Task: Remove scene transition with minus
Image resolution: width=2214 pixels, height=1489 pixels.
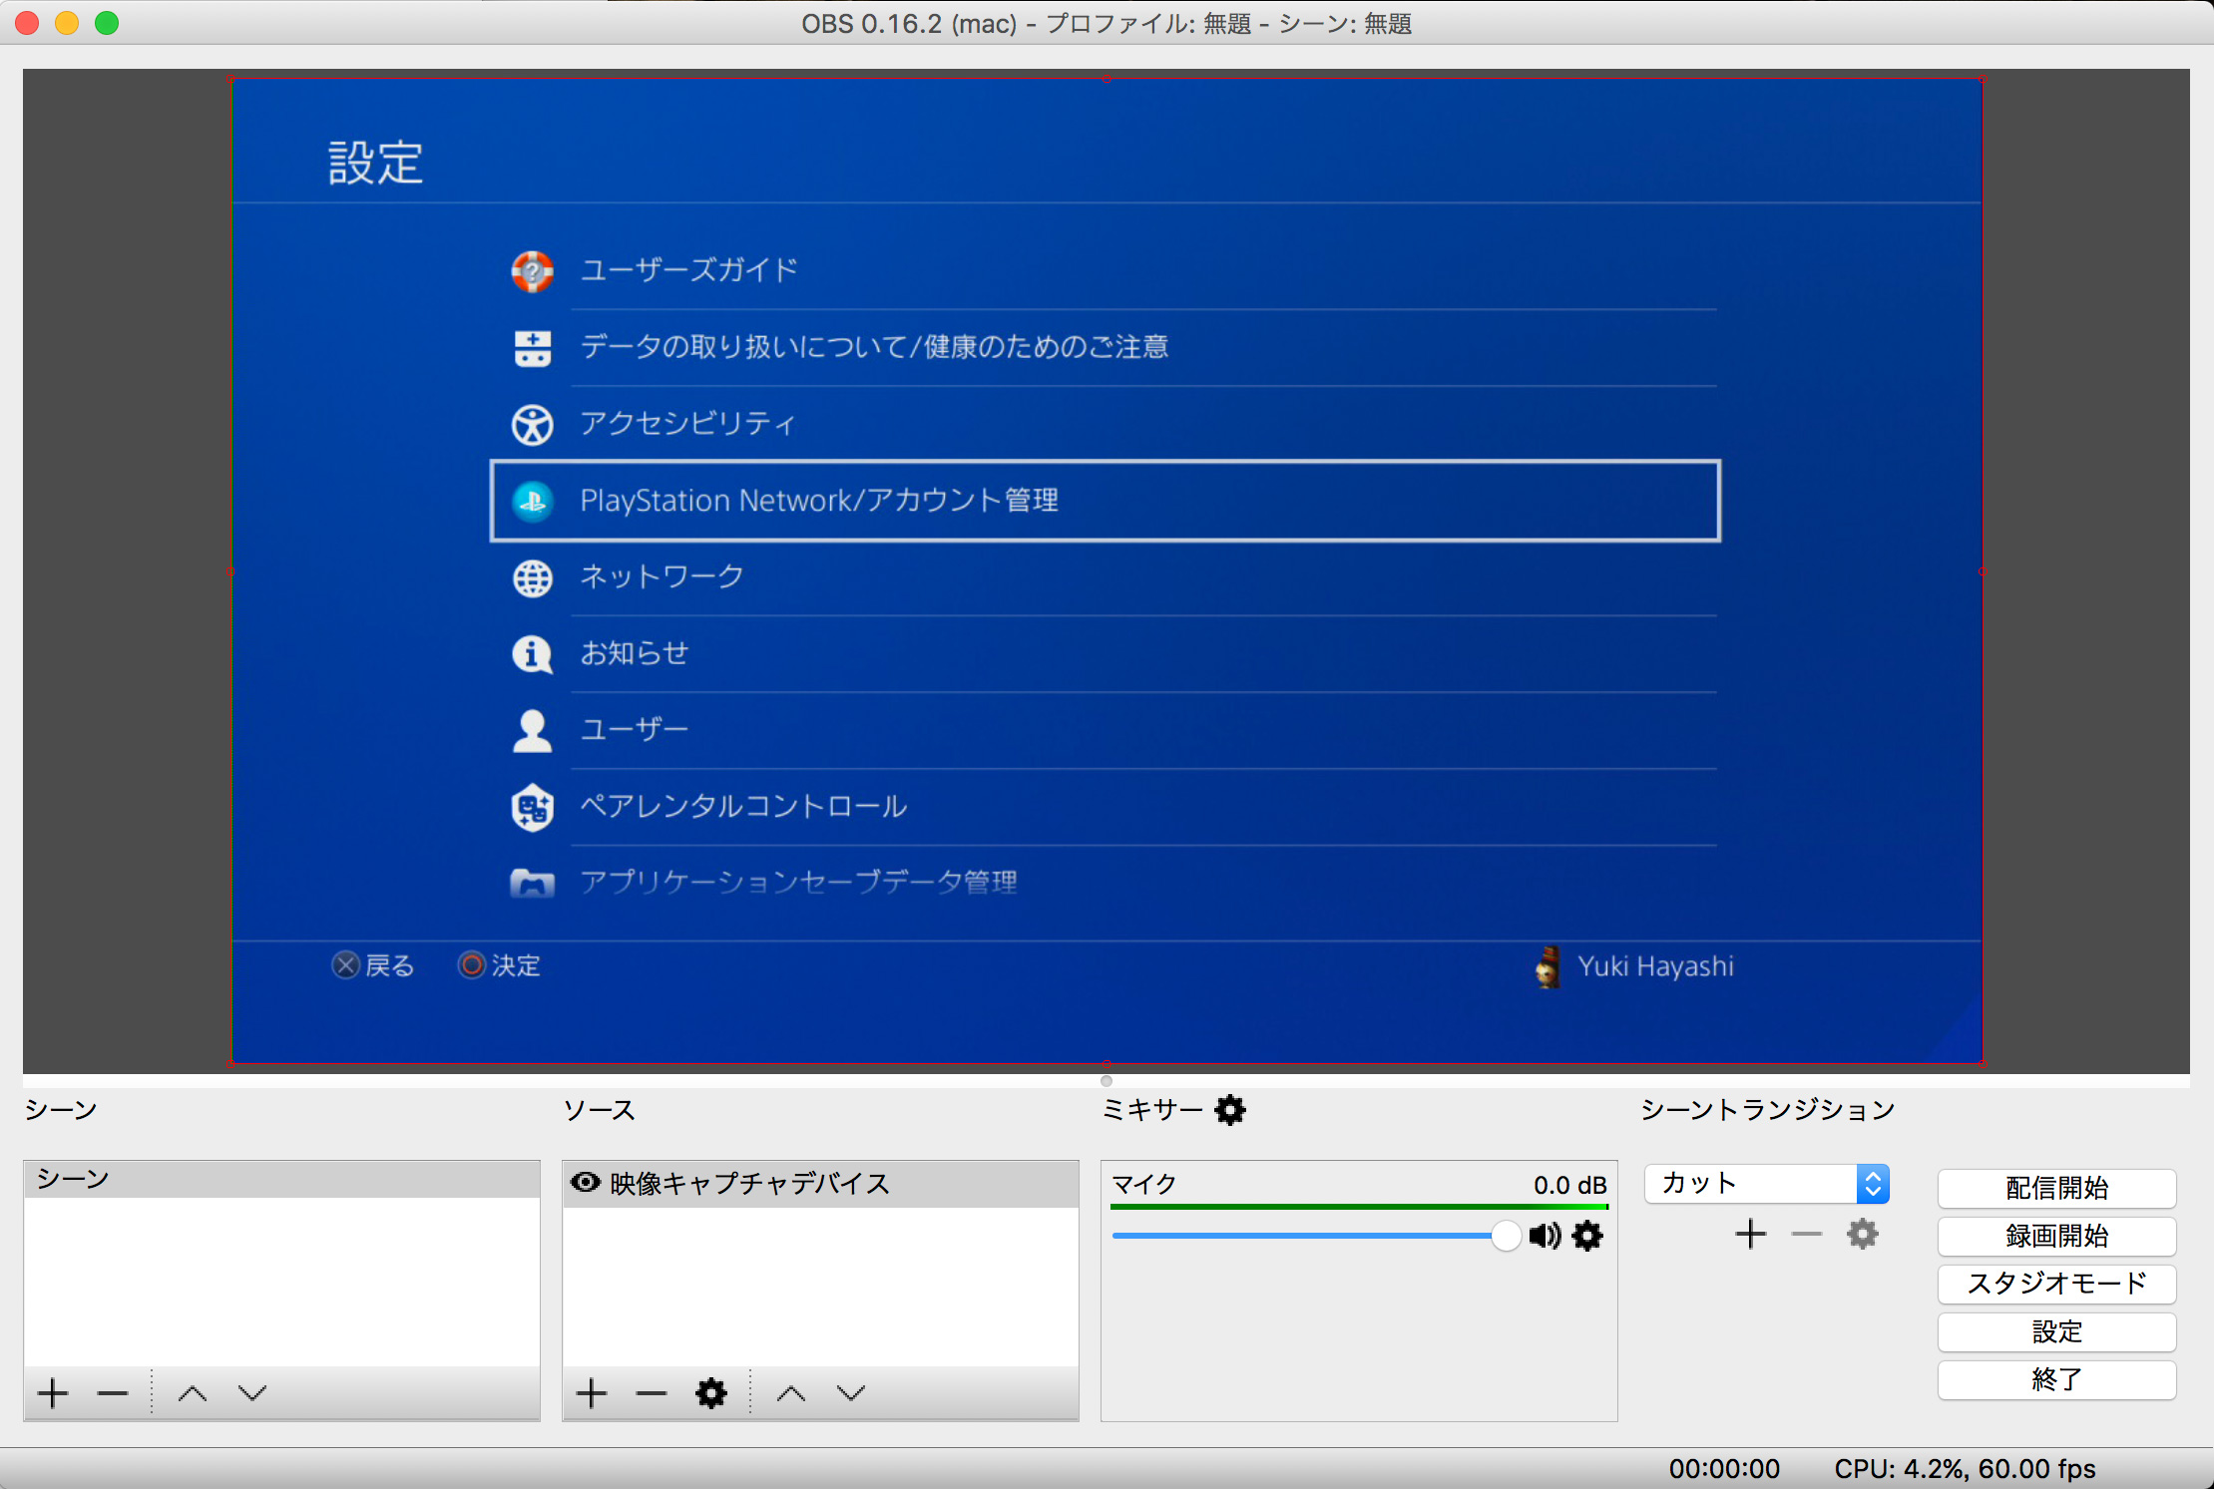Action: pyautogui.click(x=1807, y=1235)
